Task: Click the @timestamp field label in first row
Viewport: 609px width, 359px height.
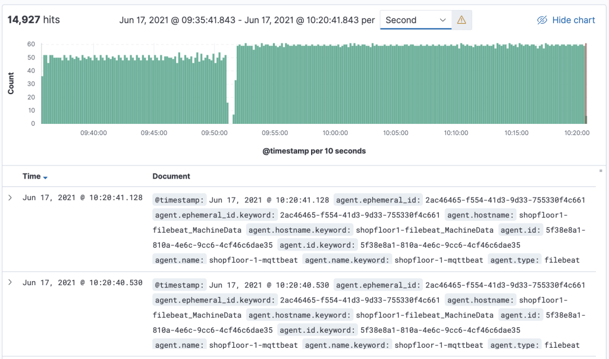Action: (x=180, y=200)
